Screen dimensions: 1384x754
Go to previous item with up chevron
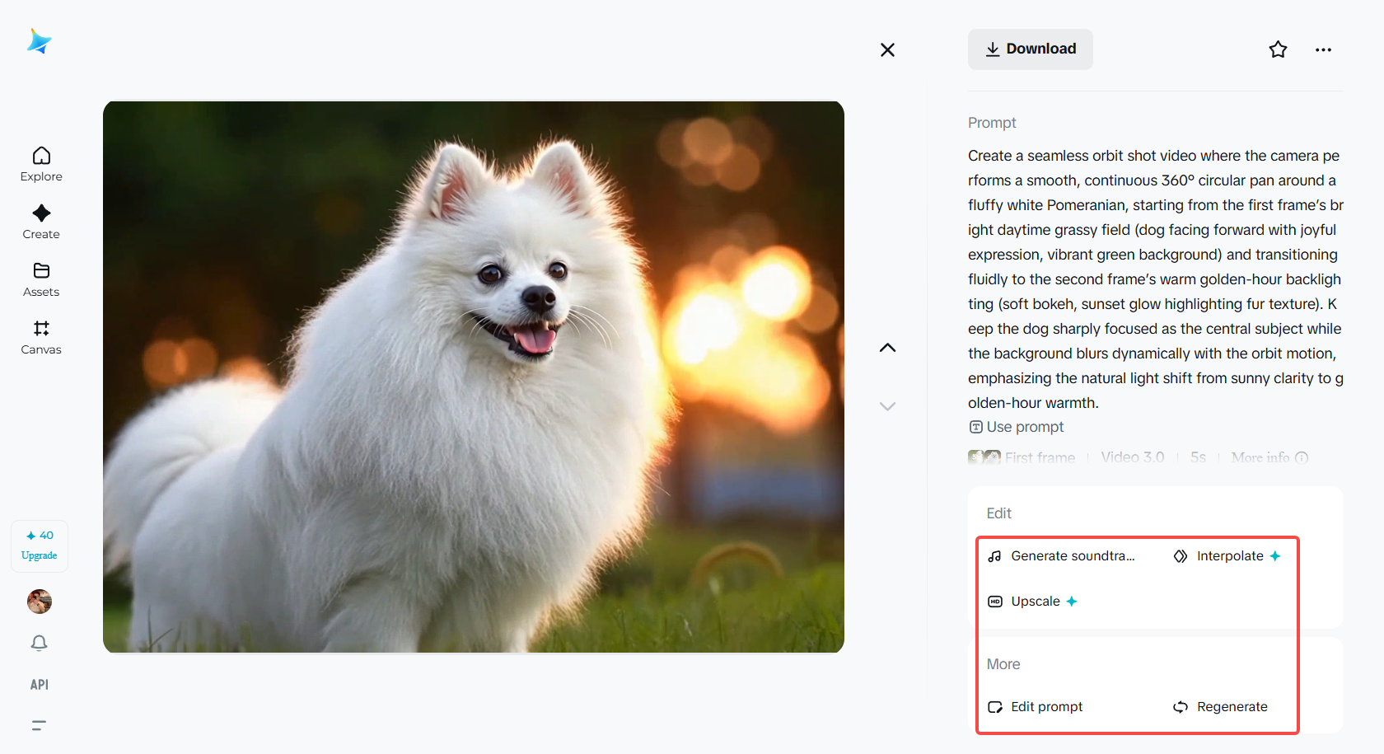click(x=887, y=348)
